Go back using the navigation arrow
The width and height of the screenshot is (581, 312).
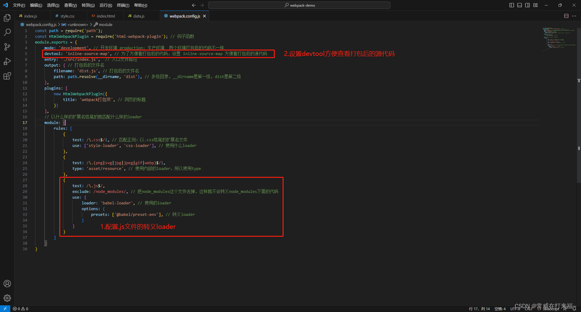(194, 5)
